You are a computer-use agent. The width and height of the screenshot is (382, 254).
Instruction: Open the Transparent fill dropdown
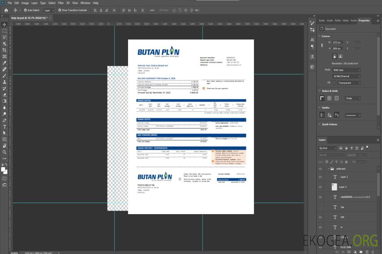click(348, 83)
